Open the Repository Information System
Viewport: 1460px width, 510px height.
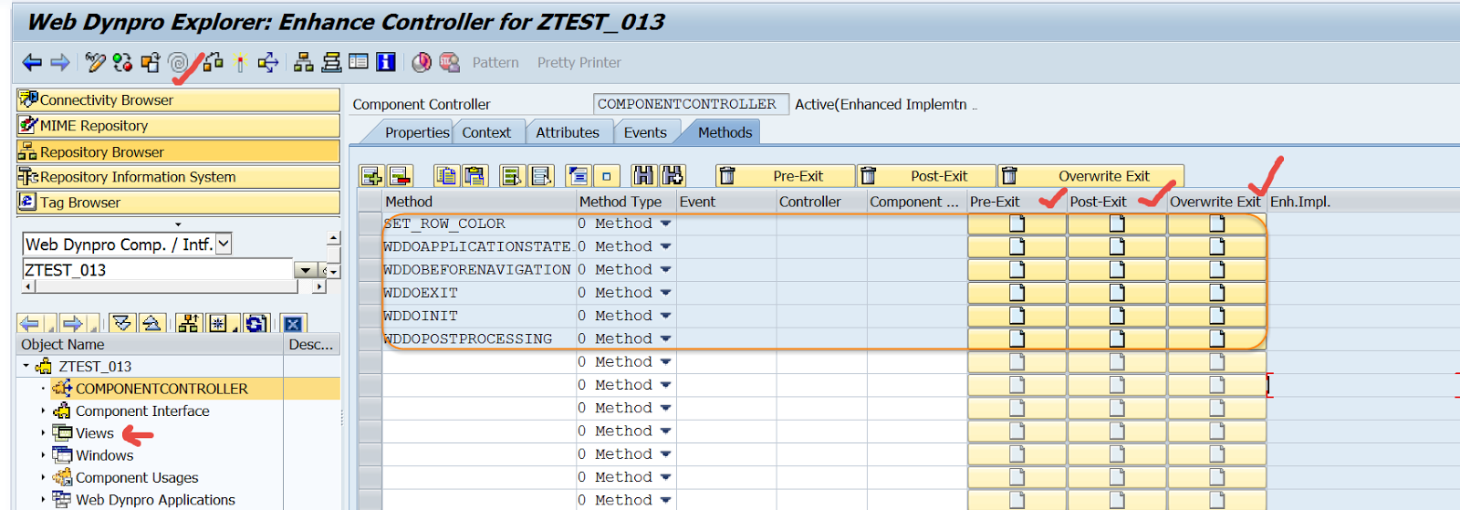click(137, 177)
